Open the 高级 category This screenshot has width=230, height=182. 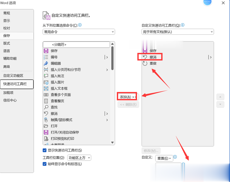[17, 67]
